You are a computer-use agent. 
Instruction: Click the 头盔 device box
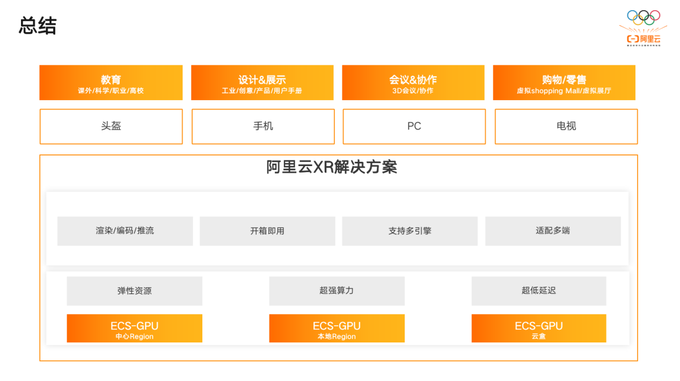click(x=111, y=126)
